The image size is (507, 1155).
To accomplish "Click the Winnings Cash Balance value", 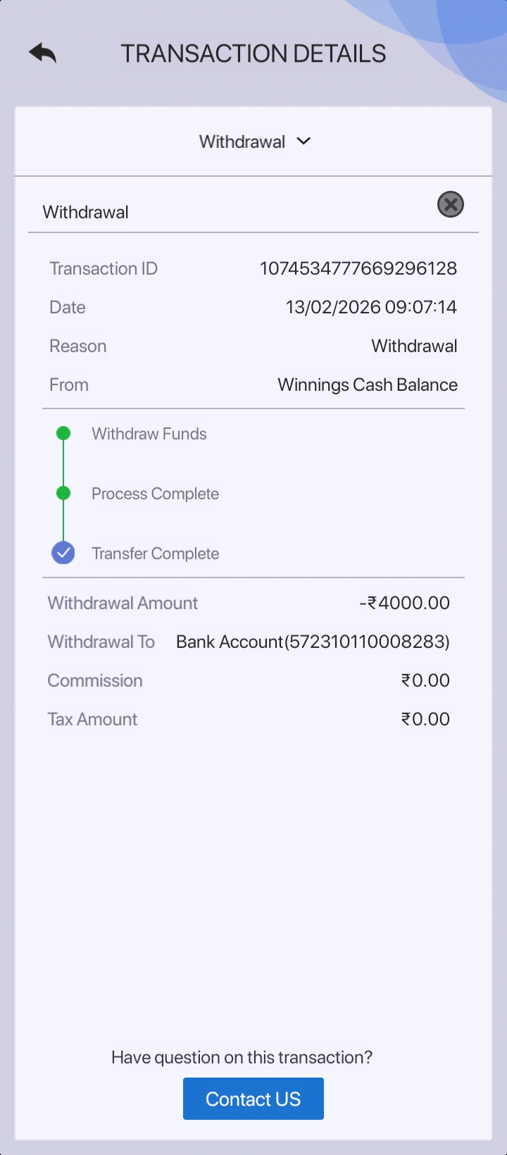I will [x=368, y=385].
